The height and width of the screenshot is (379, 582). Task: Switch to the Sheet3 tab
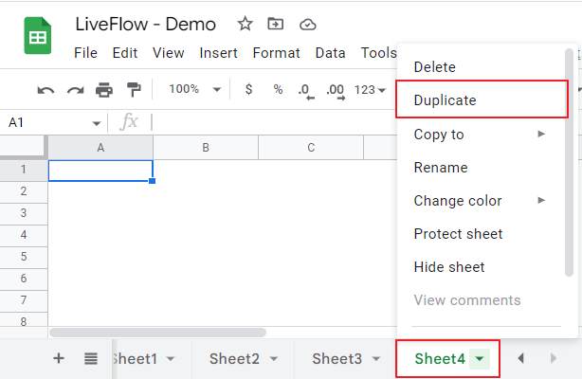point(337,359)
